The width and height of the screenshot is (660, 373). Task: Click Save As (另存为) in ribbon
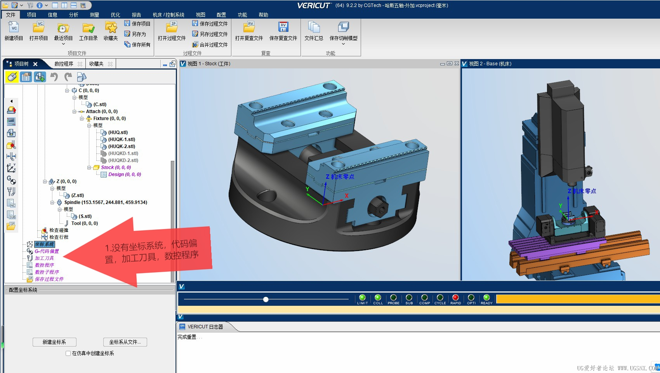[135, 34]
